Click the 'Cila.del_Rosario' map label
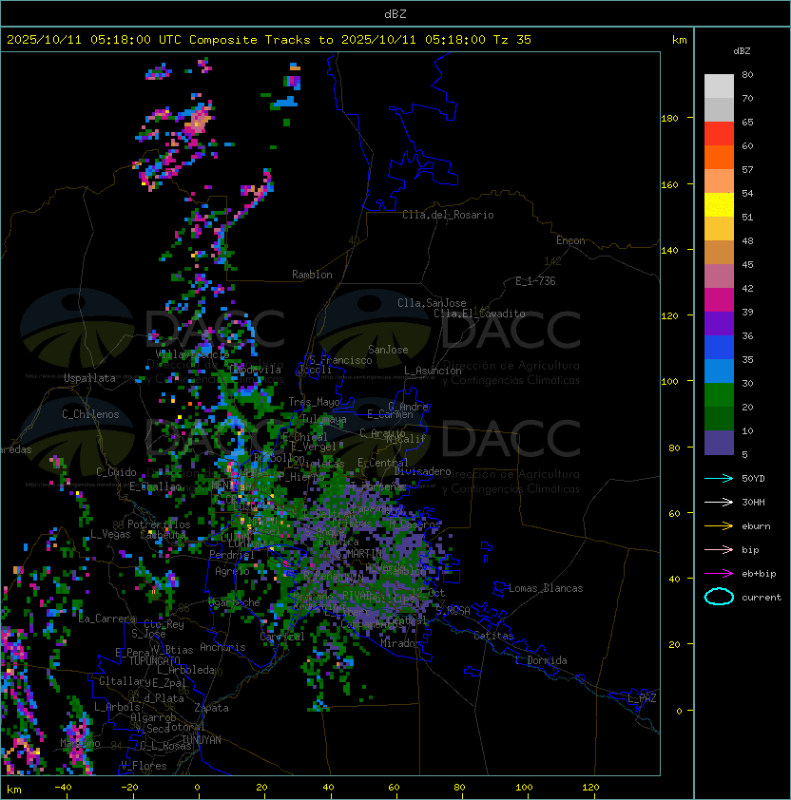Image resolution: width=791 pixels, height=800 pixels. [448, 215]
